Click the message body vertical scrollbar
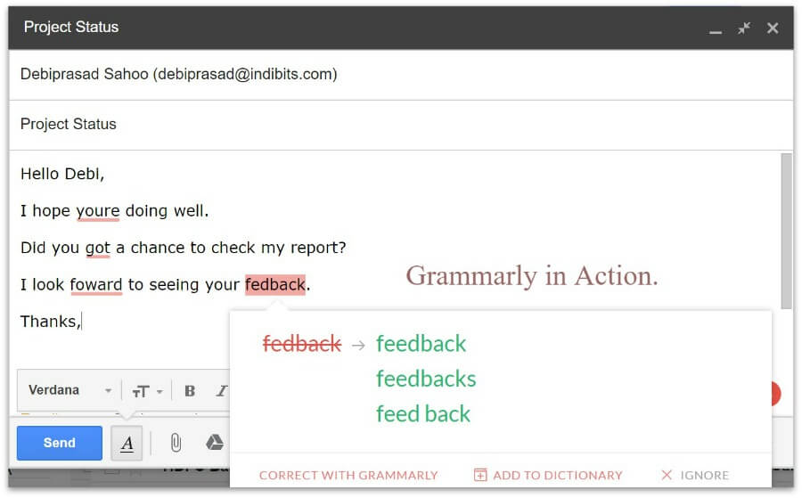Image resolution: width=802 pixels, height=498 pixels. click(786, 232)
